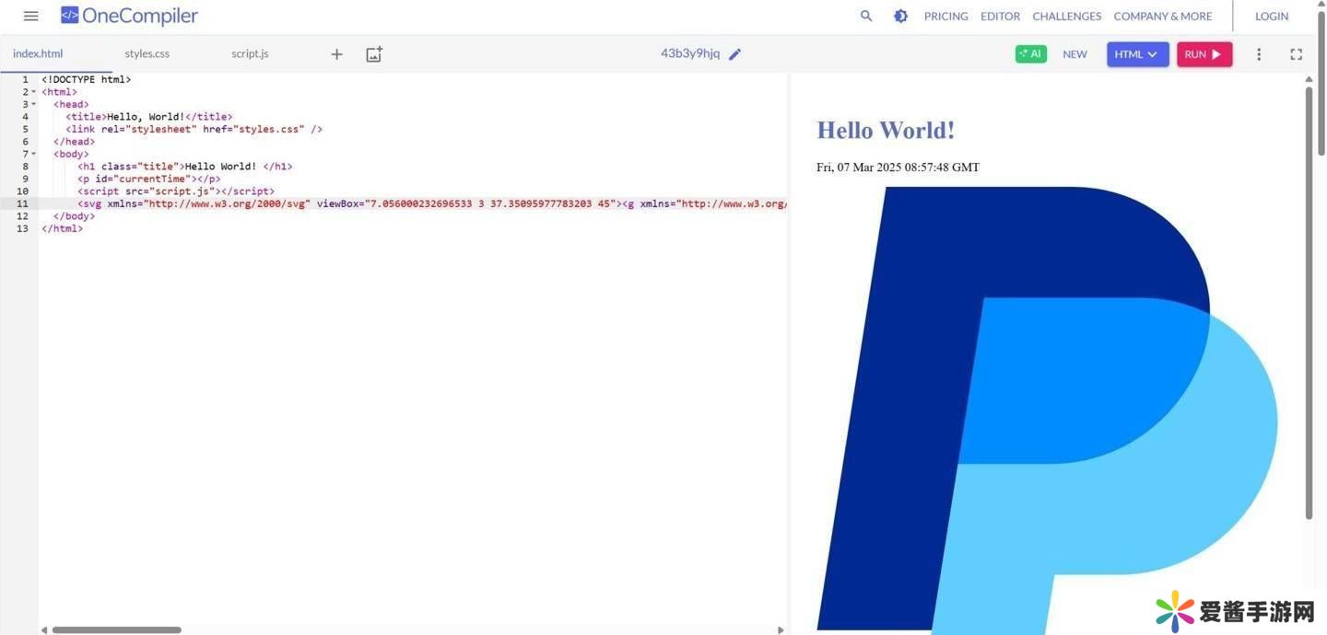Collapse the head tag fold arrow on line 3
1327x635 pixels.
pyautogui.click(x=34, y=105)
